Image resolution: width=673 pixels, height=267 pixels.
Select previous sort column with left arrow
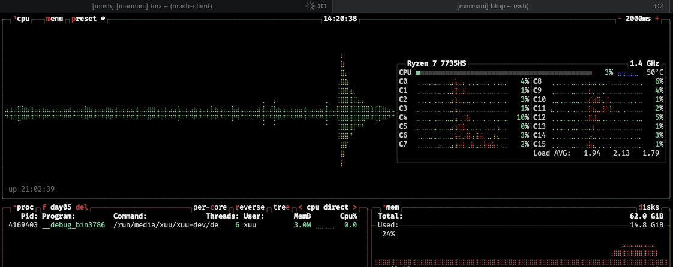(x=301, y=207)
